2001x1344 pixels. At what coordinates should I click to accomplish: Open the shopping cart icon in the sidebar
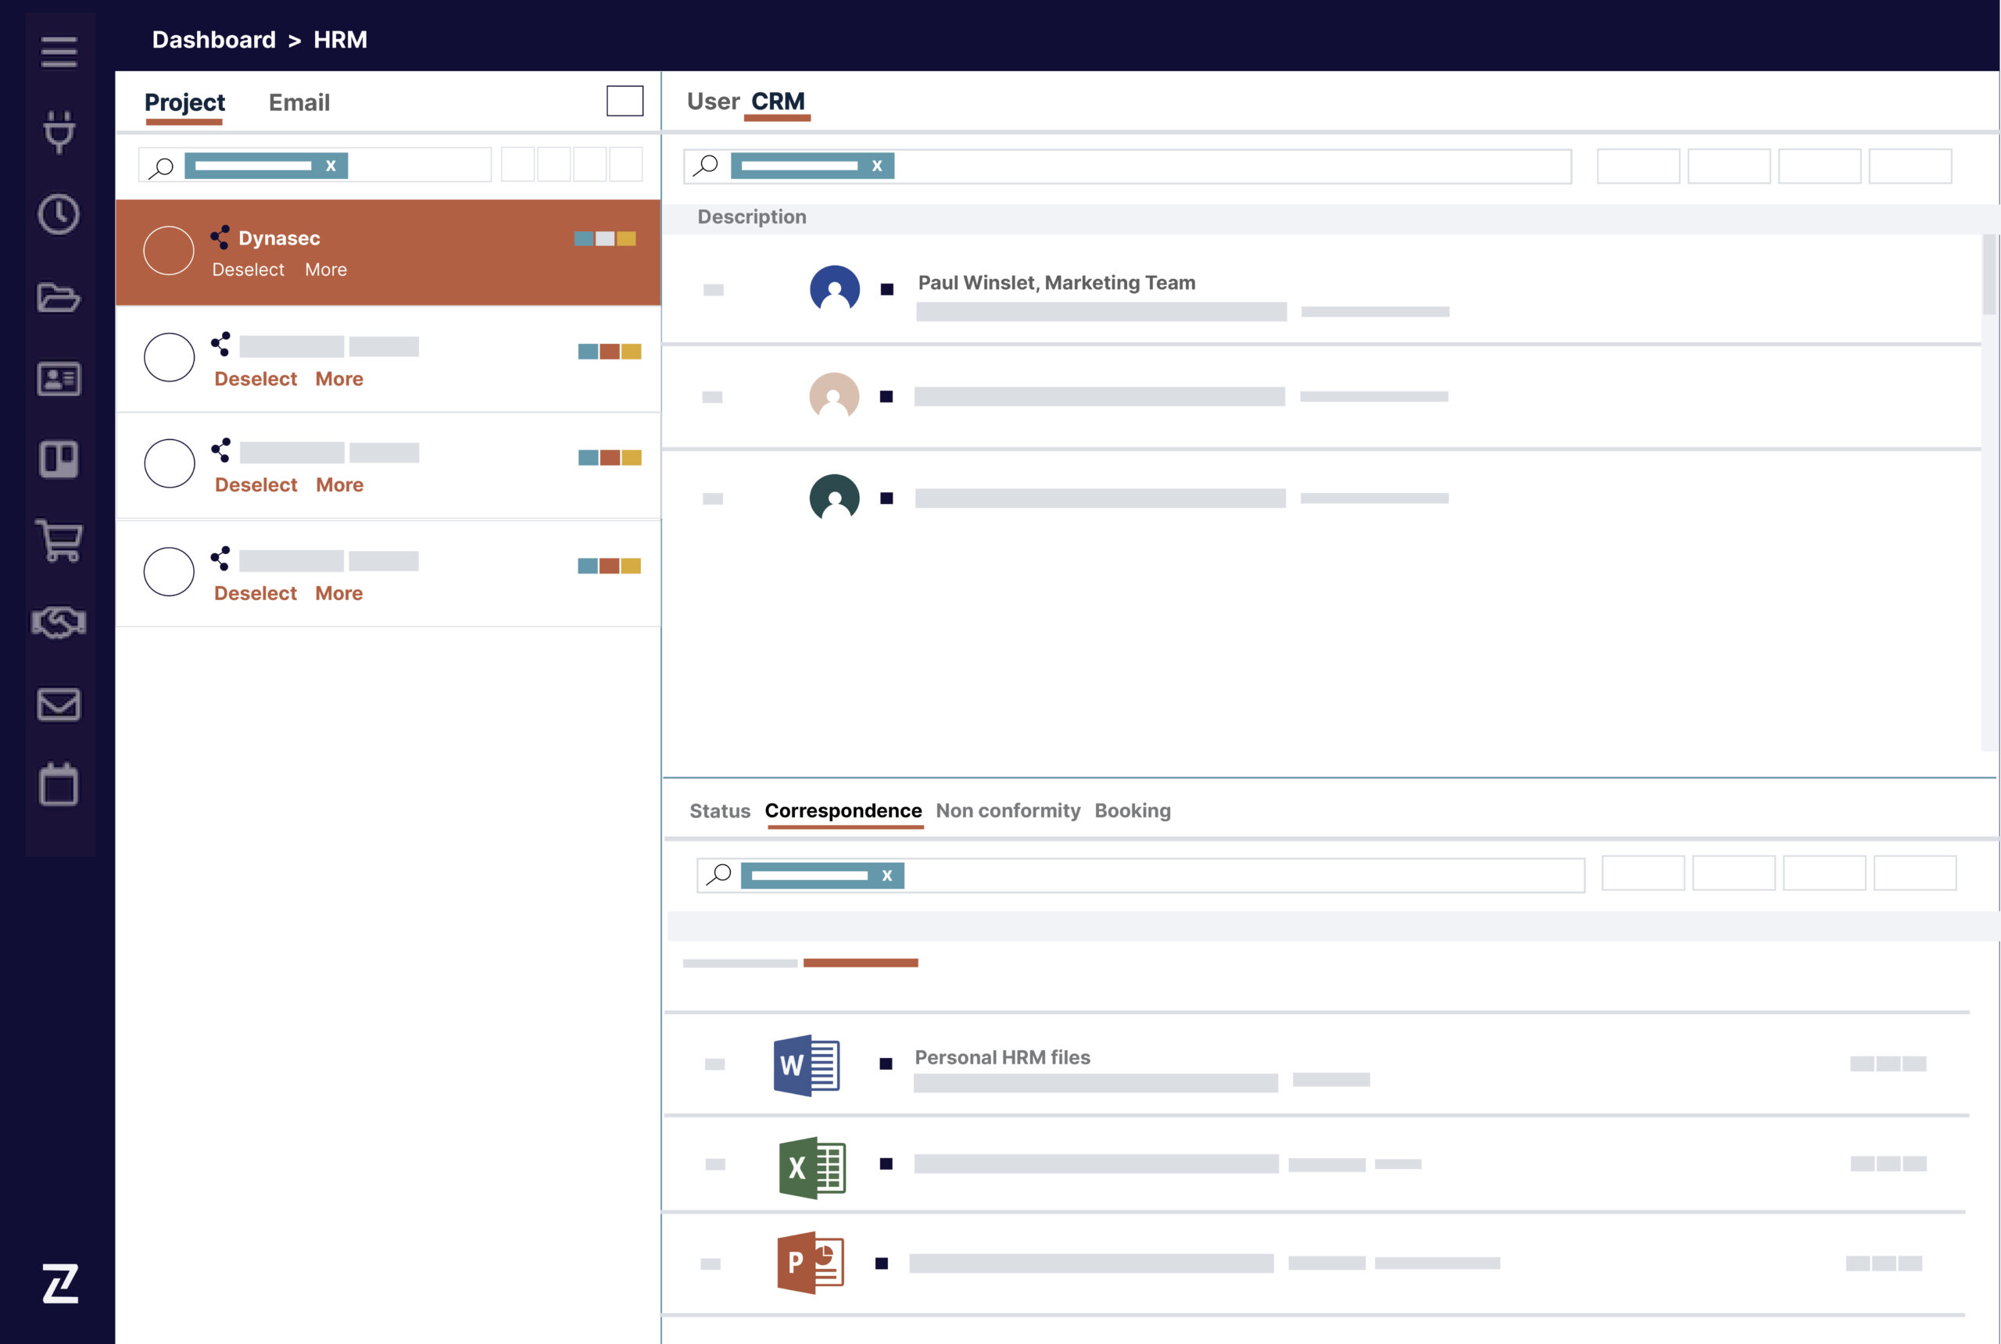[x=59, y=540]
